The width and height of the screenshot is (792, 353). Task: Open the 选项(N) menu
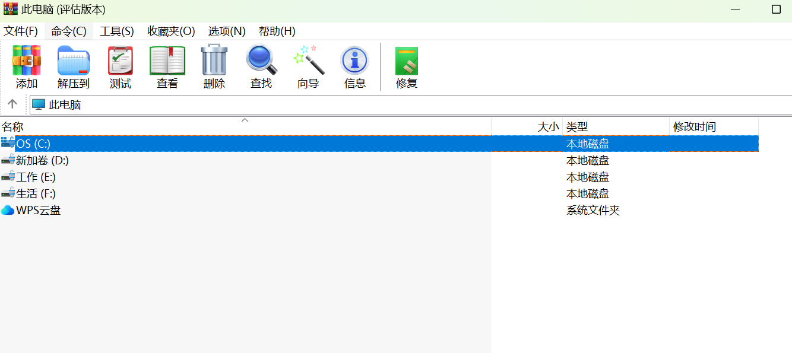[227, 31]
